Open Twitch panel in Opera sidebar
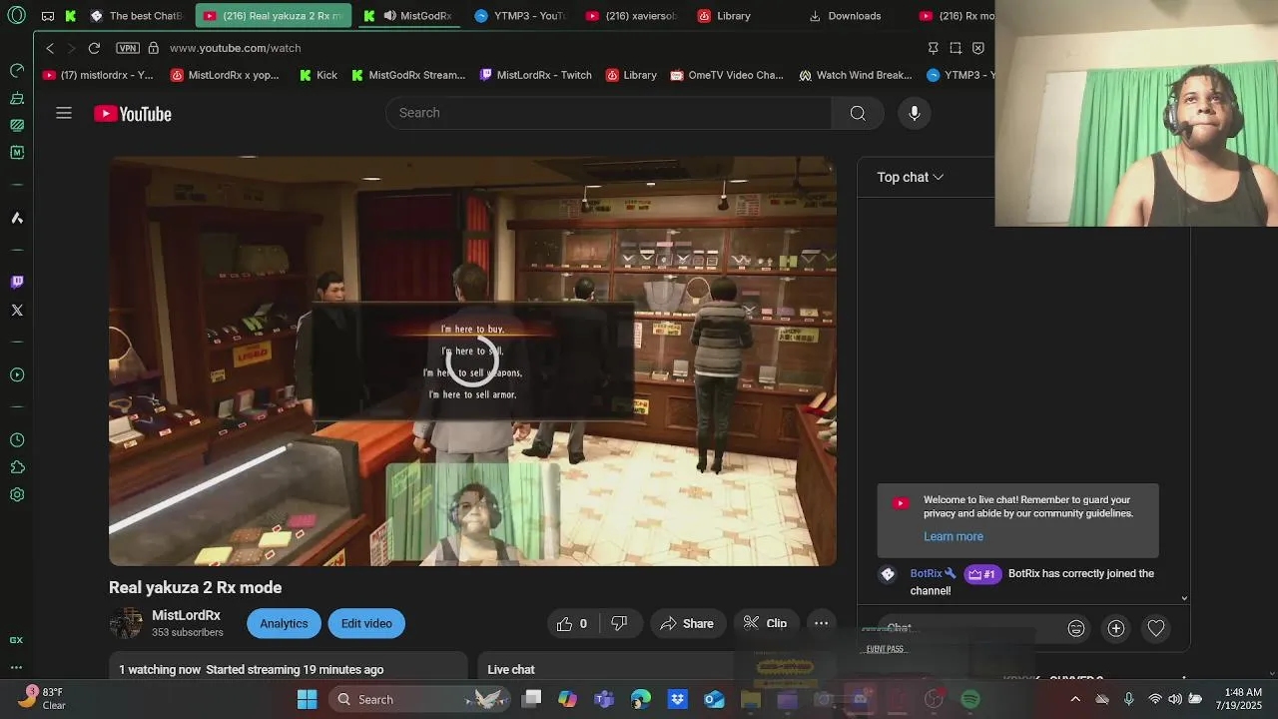The width and height of the screenshot is (1278, 719). point(17,282)
